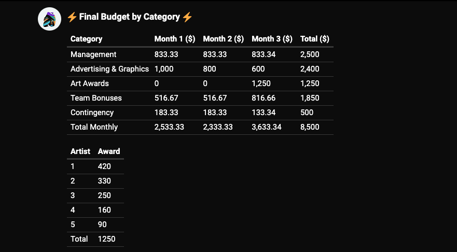Click the 'Advertising & Graphics' row label
The height and width of the screenshot is (252, 457).
click(109, 69)
